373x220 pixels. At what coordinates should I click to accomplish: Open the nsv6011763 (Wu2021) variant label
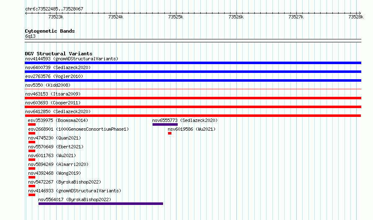point(52,155)
